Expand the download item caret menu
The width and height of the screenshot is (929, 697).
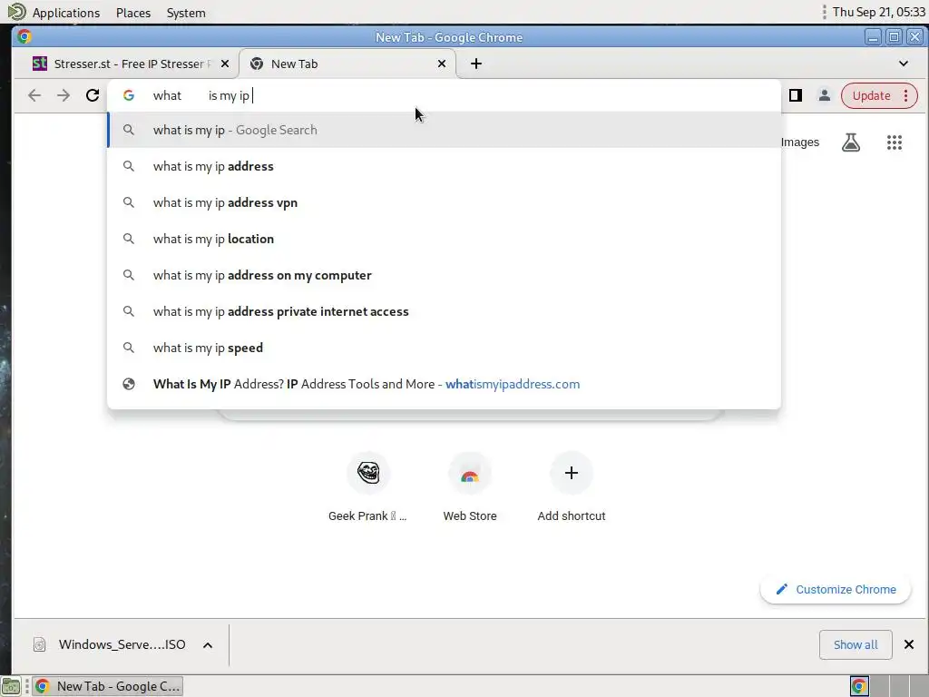(208, 645)
